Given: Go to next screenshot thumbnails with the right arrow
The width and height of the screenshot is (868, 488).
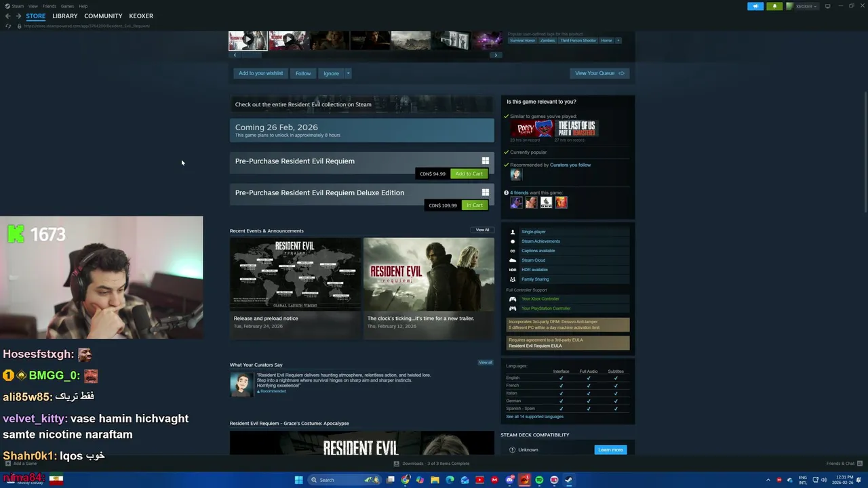Looking at the screenshot, I should 496,55.
